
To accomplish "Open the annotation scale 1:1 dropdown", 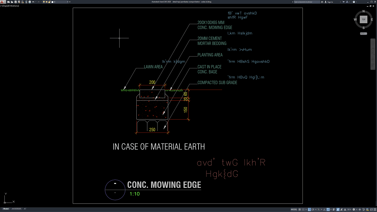I will [x=349, y=210].
